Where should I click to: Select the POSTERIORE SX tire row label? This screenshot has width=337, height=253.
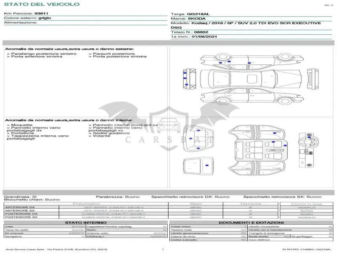(x=21, y=217)
